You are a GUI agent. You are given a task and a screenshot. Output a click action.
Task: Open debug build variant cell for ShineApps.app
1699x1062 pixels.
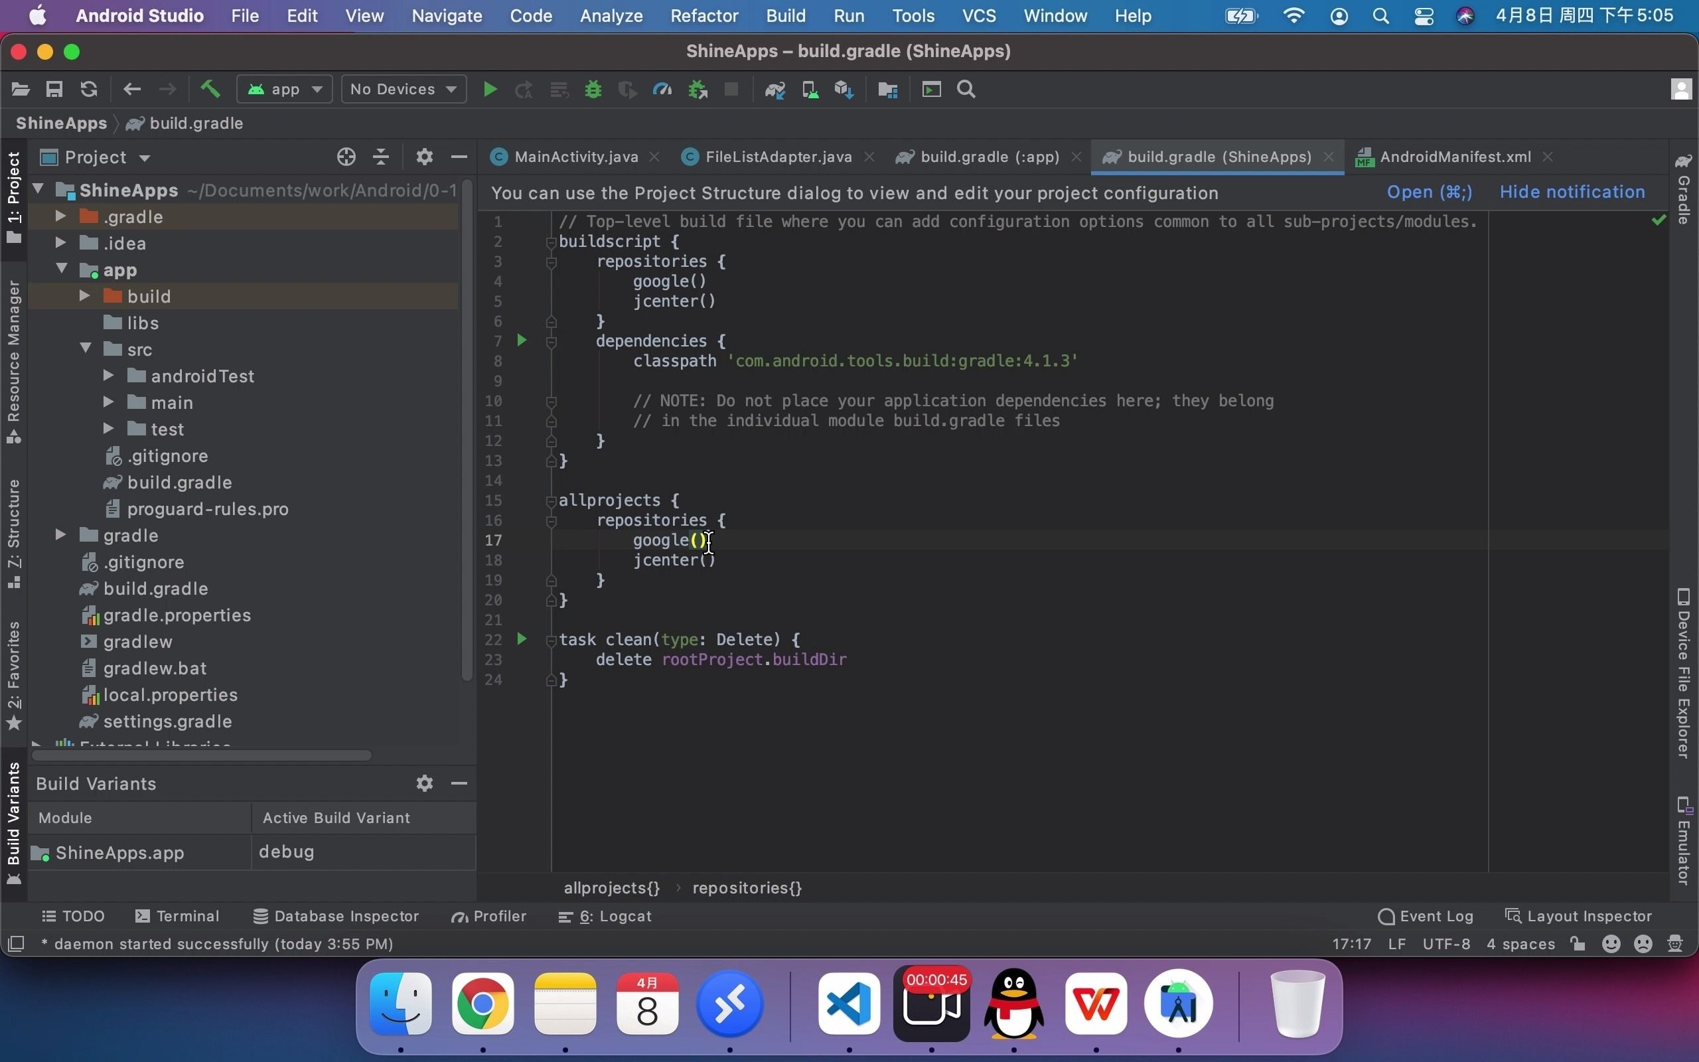[x=364, y=852]
